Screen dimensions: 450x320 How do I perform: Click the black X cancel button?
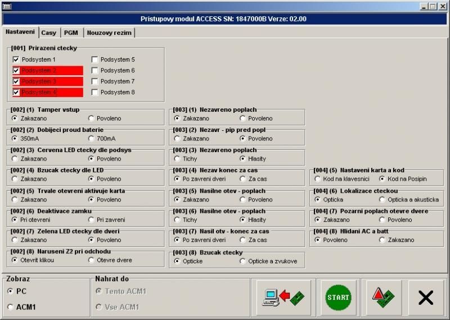pos(426,296)
